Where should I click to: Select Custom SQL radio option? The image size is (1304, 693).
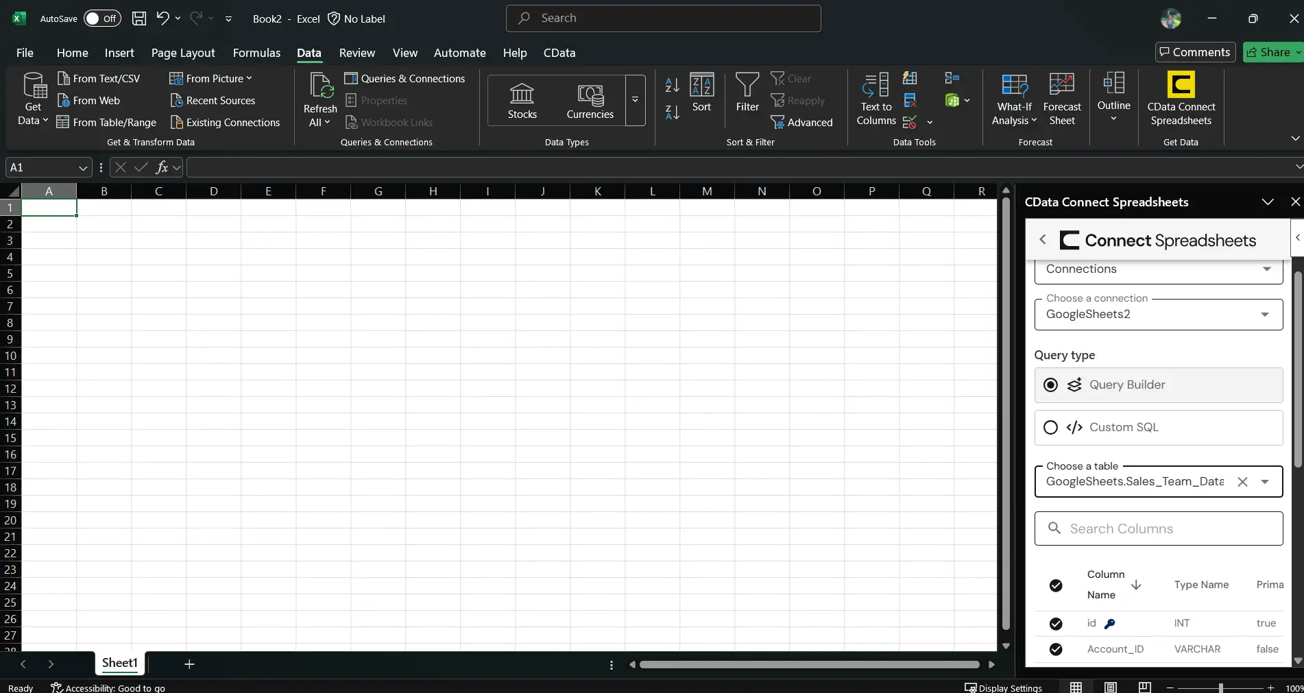click(x=1050, y=428)
